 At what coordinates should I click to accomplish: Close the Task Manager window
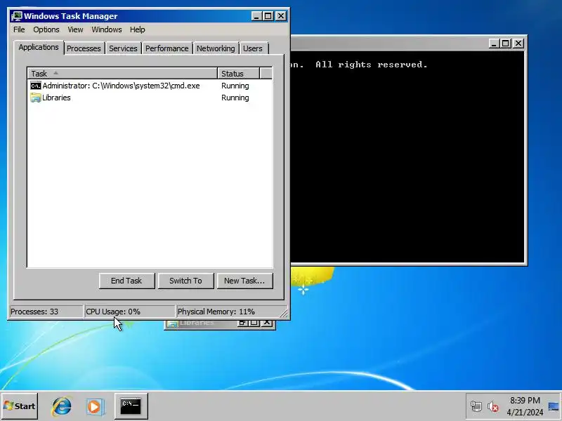(x=280, y=16)
